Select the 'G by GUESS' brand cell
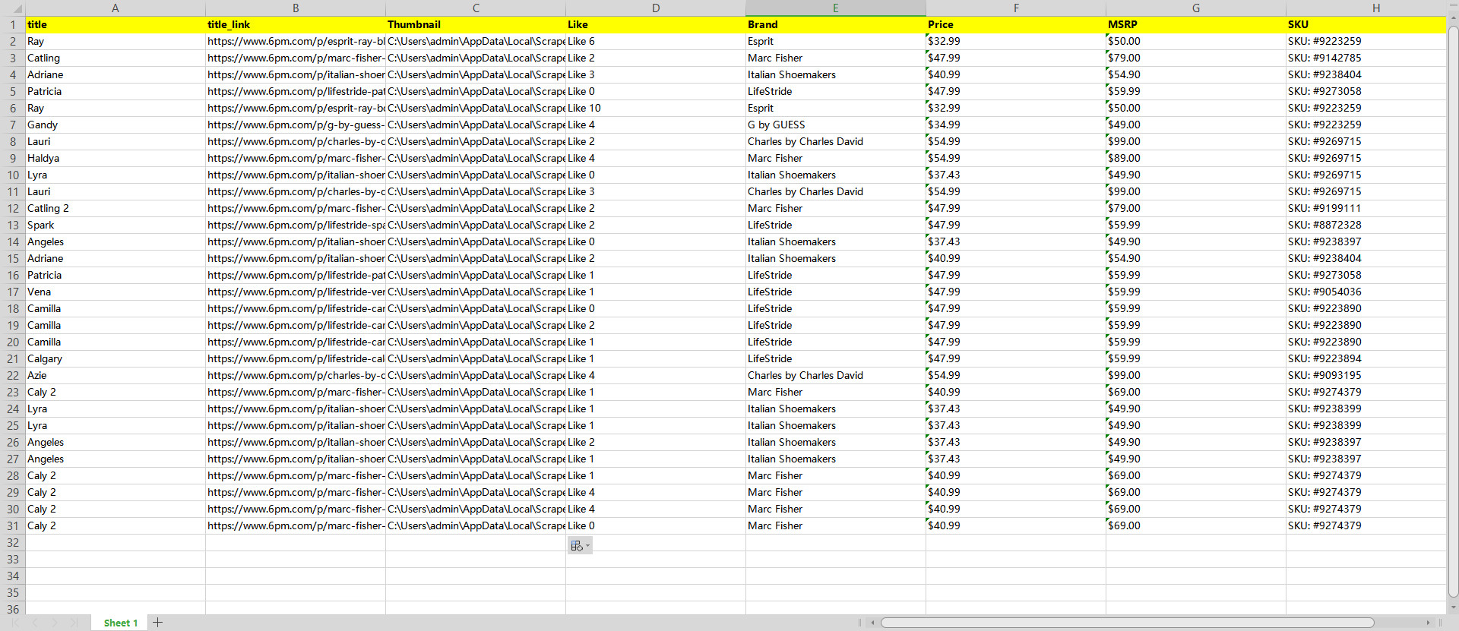This screenshot has width=1459, height=631. pos(836,125)
